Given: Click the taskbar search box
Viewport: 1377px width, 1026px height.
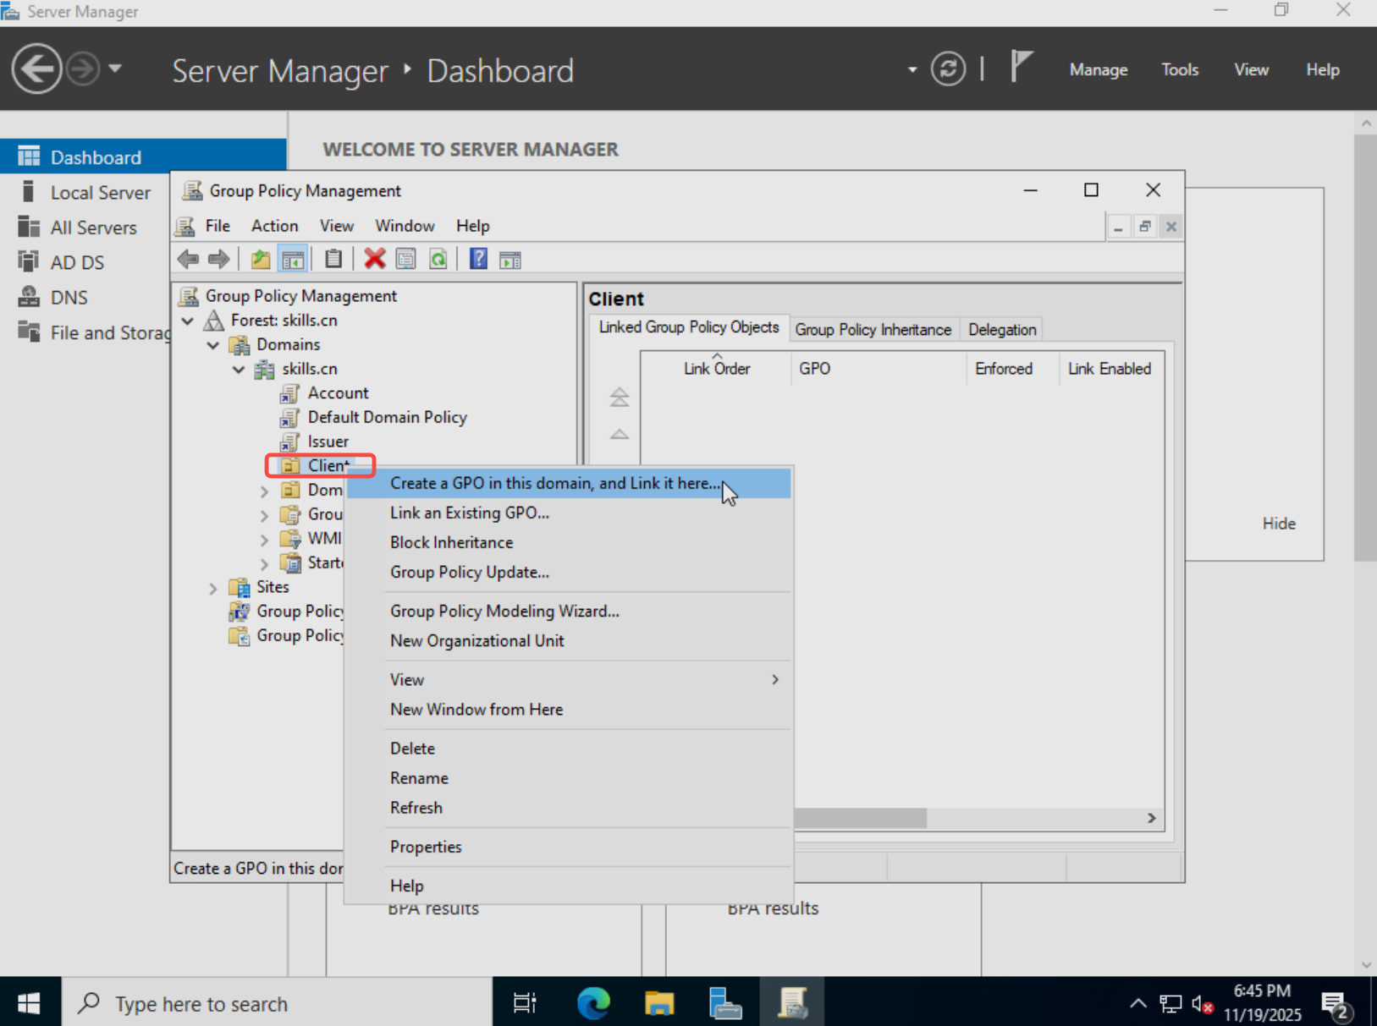Looking at the screenshot, I should pos(276,1003).
